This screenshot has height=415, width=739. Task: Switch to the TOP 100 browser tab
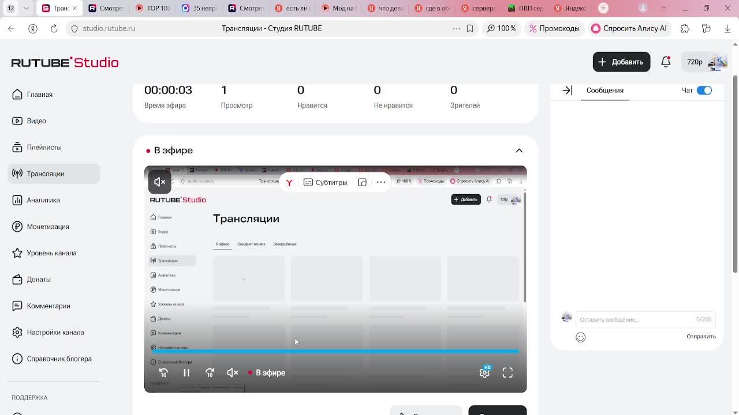(x=153, y=8)
